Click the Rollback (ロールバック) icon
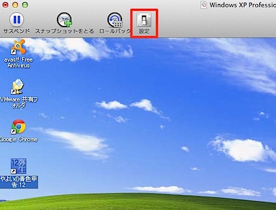The width and height of the screenshot is (276, 210). pyautogui.click(x=114, y=20)
